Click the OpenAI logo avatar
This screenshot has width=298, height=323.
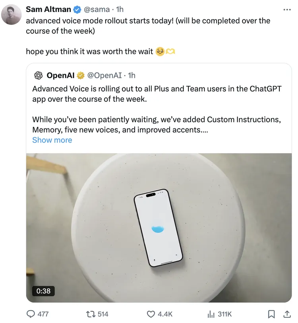[39, 75]
